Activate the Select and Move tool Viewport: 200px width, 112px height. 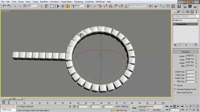pos(62,6)
